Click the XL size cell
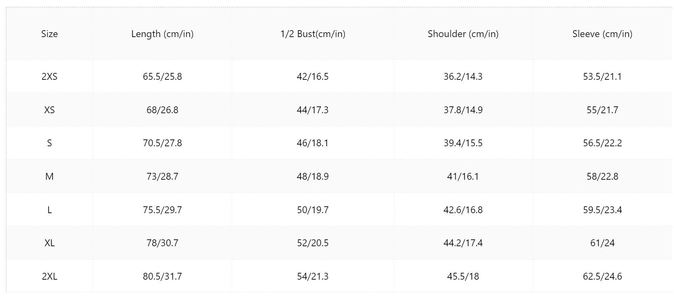Image resolution: width=674 pixels, height=301 pixels. 49,243
